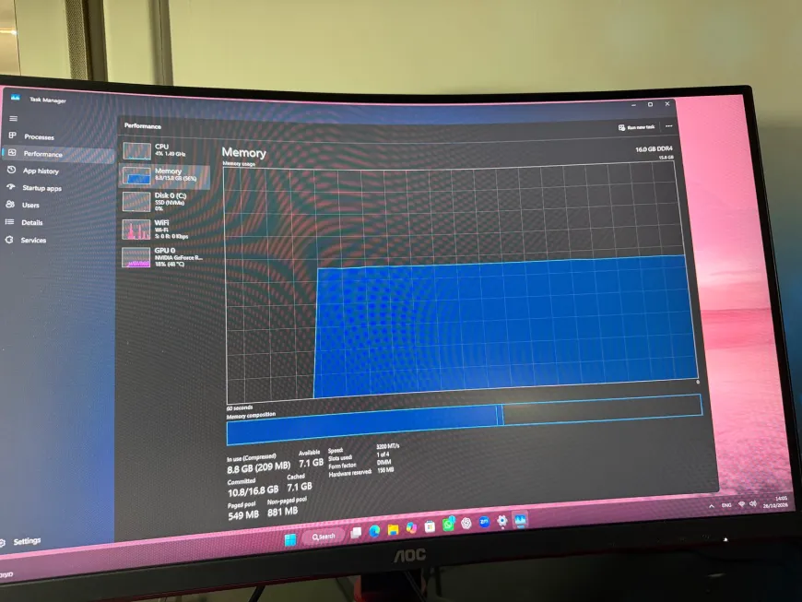The image size is (802, 602).
Task: Open Microsoft Store from taskbar
Action: pos(430,526)
